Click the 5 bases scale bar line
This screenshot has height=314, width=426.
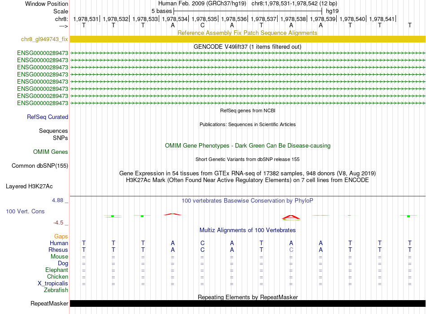pos(248,11)
